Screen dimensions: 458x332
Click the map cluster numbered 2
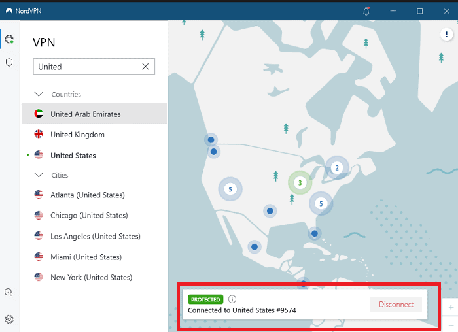click(337, 168)
